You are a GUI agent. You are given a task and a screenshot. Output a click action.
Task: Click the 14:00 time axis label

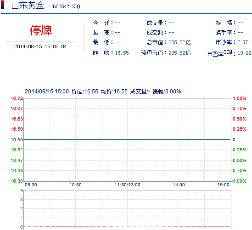(179, 185)
